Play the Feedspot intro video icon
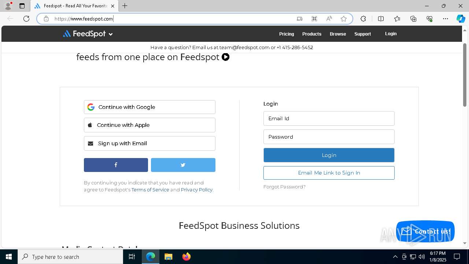 (x=226, y=57)
